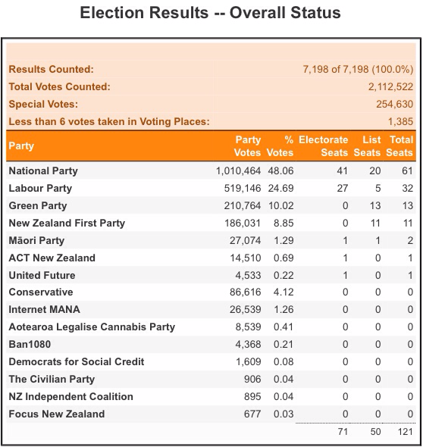Click the Total Votes Counted value 2,112,522
Viewport: 423px width, 447px height.
(390, 86)
